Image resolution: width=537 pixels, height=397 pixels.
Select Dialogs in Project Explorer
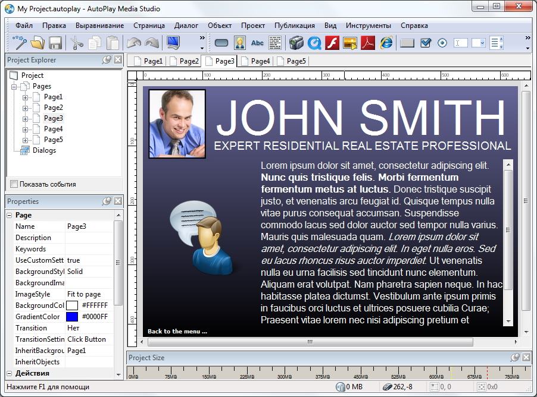point(44,150)
